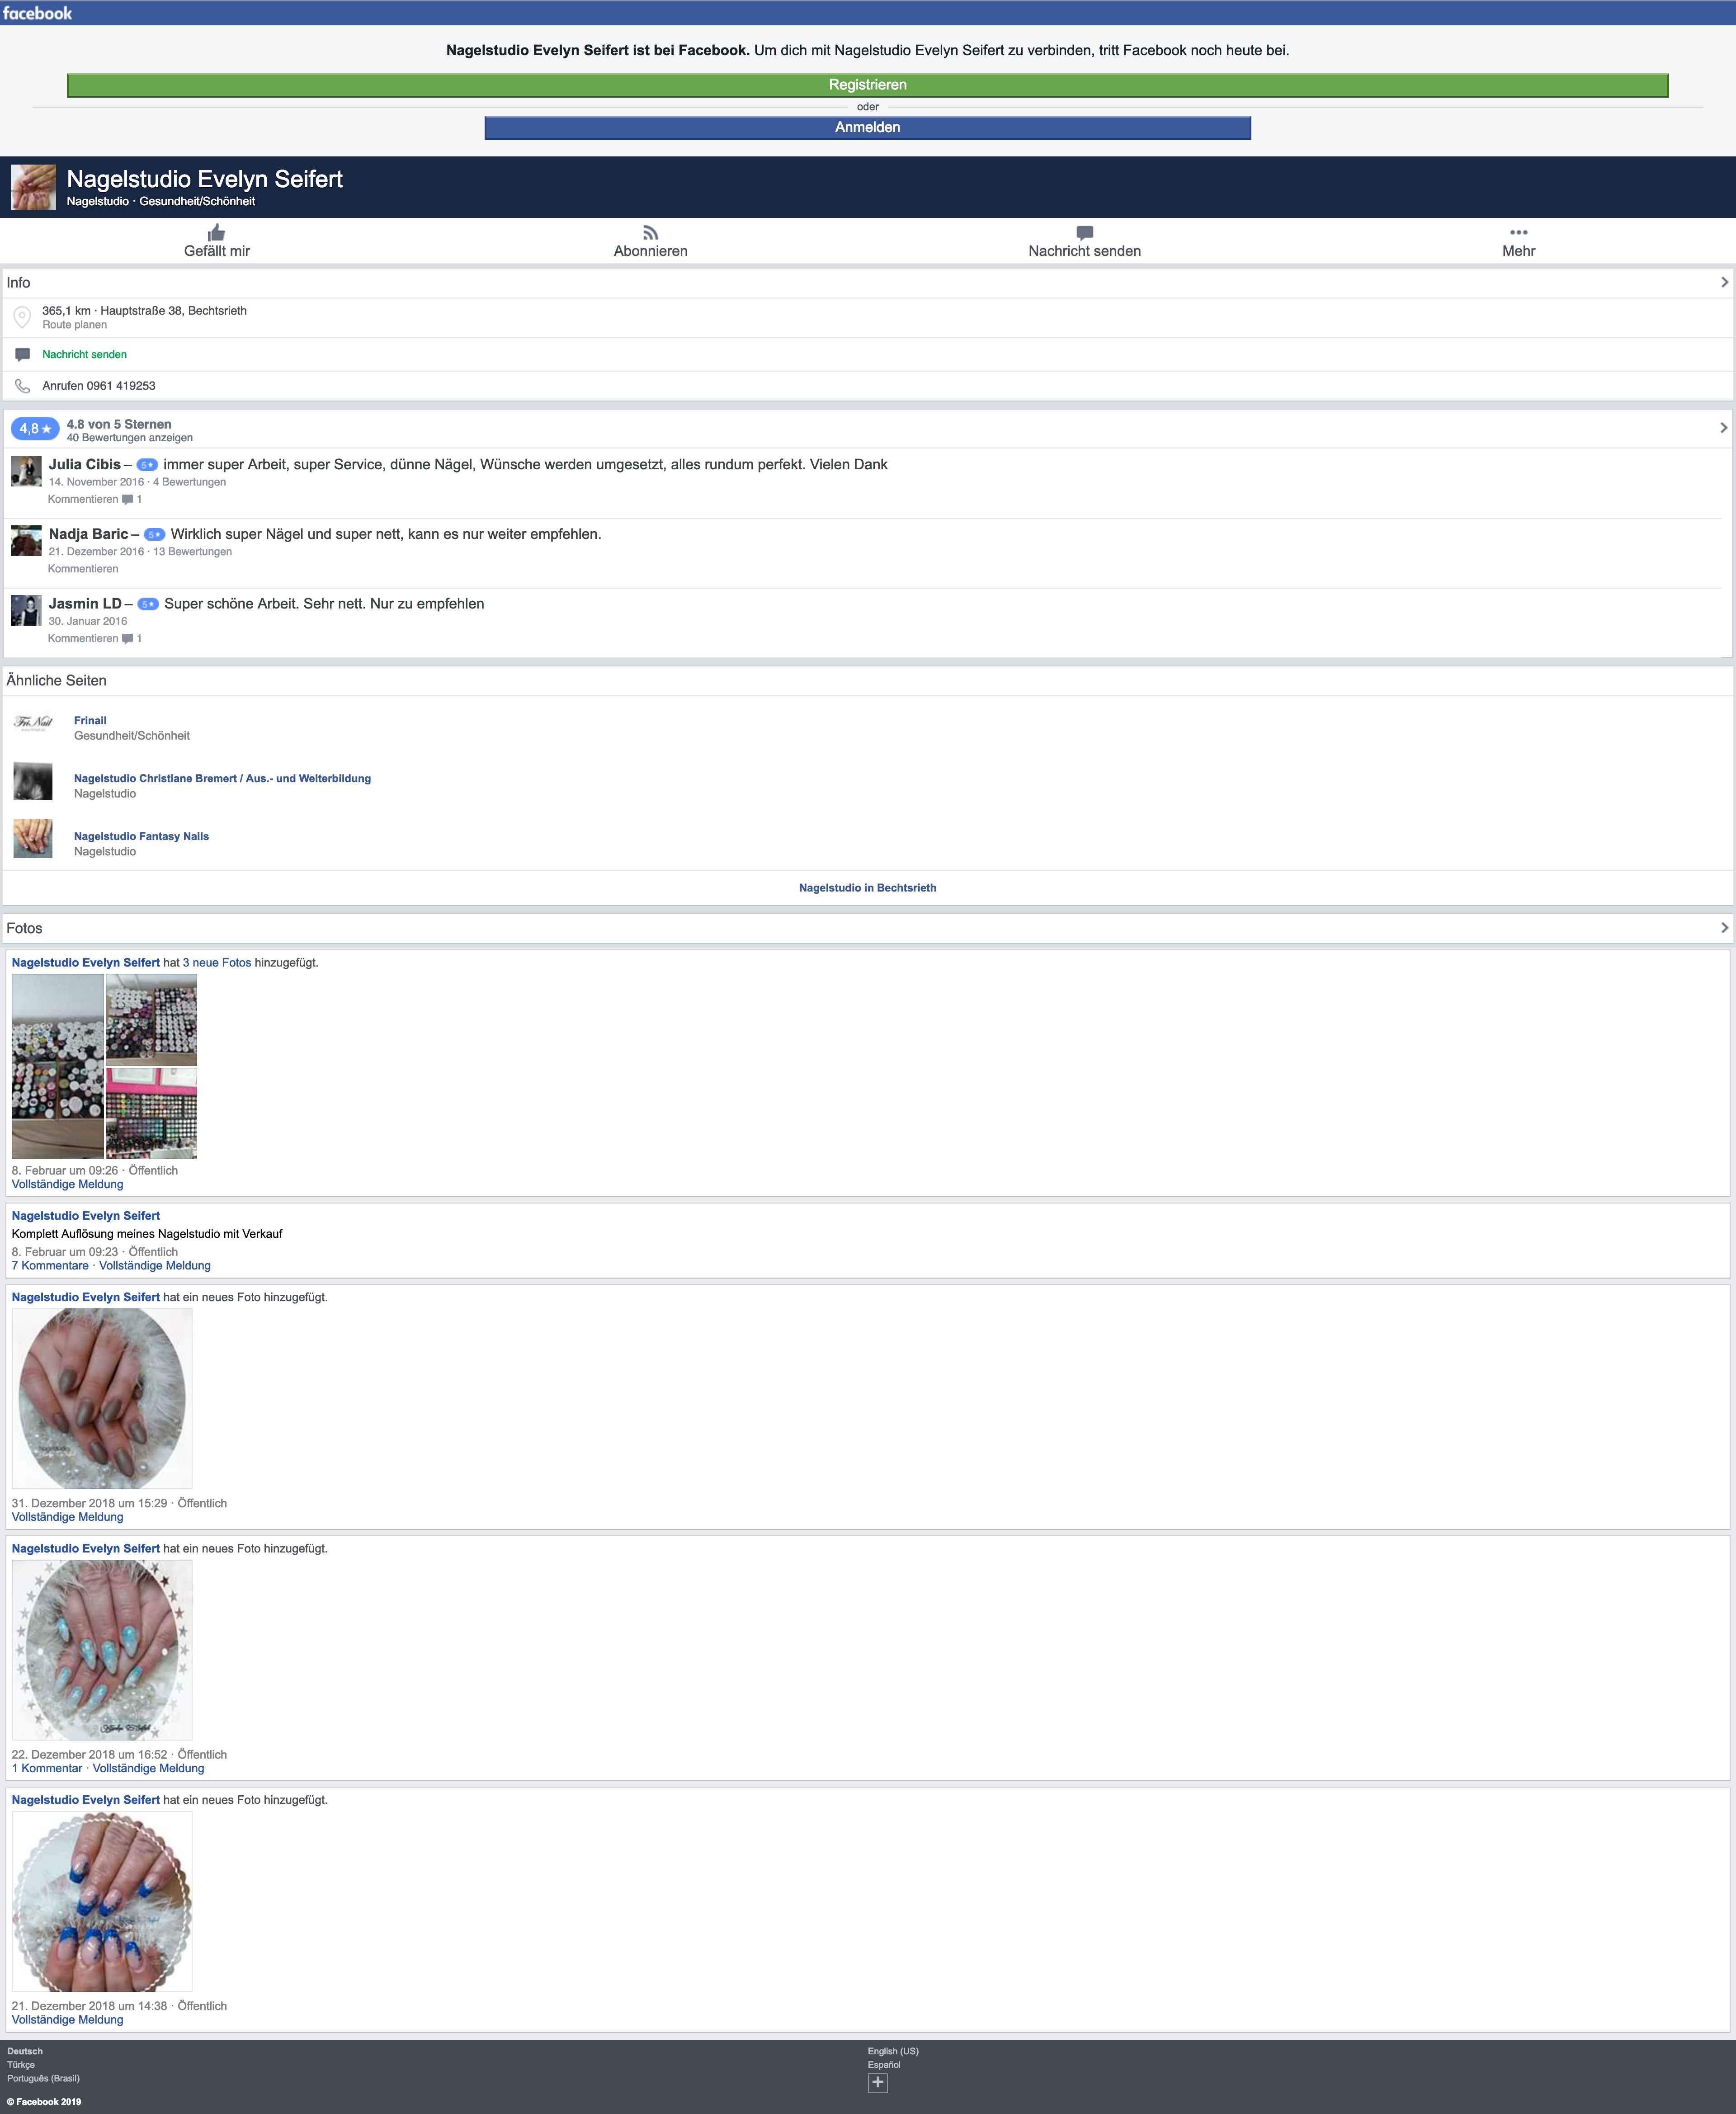1736x2114 pixels.
Task: Click the plus icon for more languages
Action: coord(877,2082)
